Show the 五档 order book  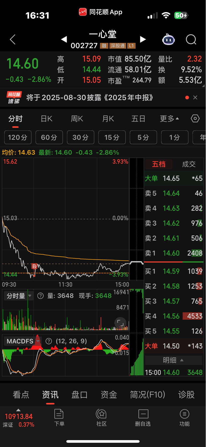[159, 164]
